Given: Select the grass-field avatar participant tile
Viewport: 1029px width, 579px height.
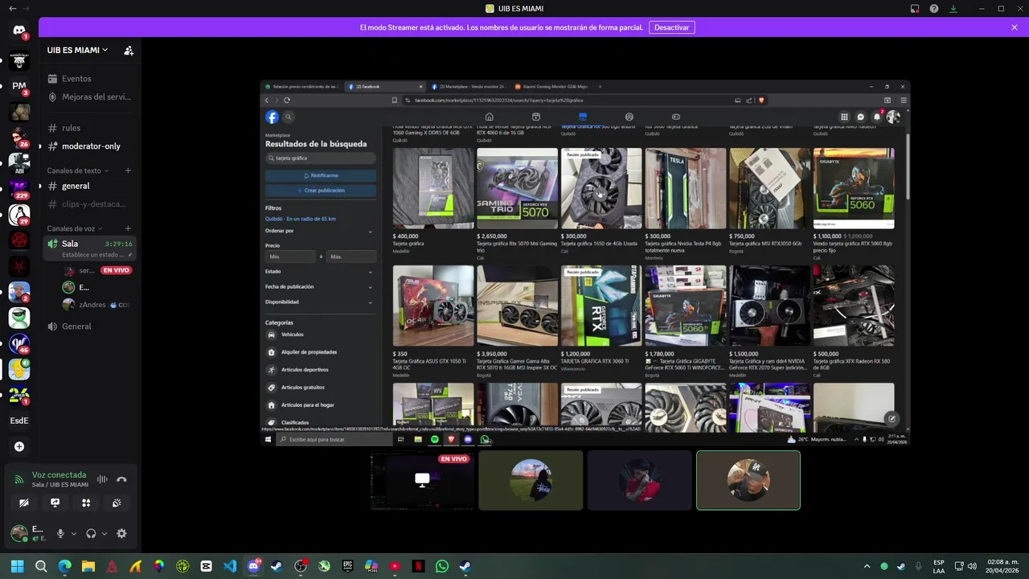Looking at the screenshot, I should click(x=531, y=481).
